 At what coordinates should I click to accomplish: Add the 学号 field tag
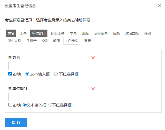(x=73, y=33)
